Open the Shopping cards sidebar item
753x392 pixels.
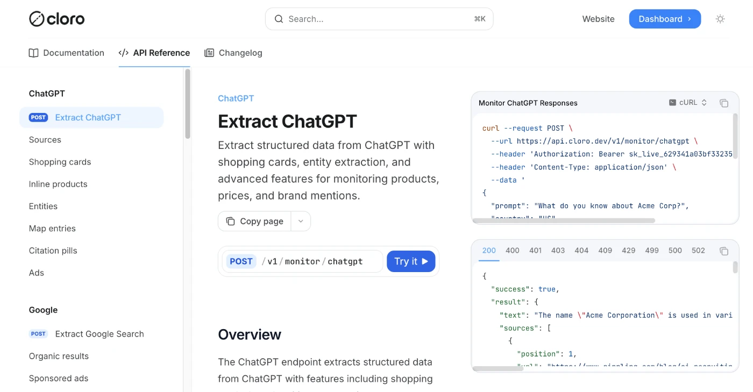tap(60, 162)
